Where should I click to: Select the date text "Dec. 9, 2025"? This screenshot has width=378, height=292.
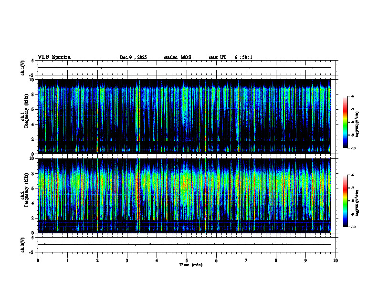tap(133, 57)
